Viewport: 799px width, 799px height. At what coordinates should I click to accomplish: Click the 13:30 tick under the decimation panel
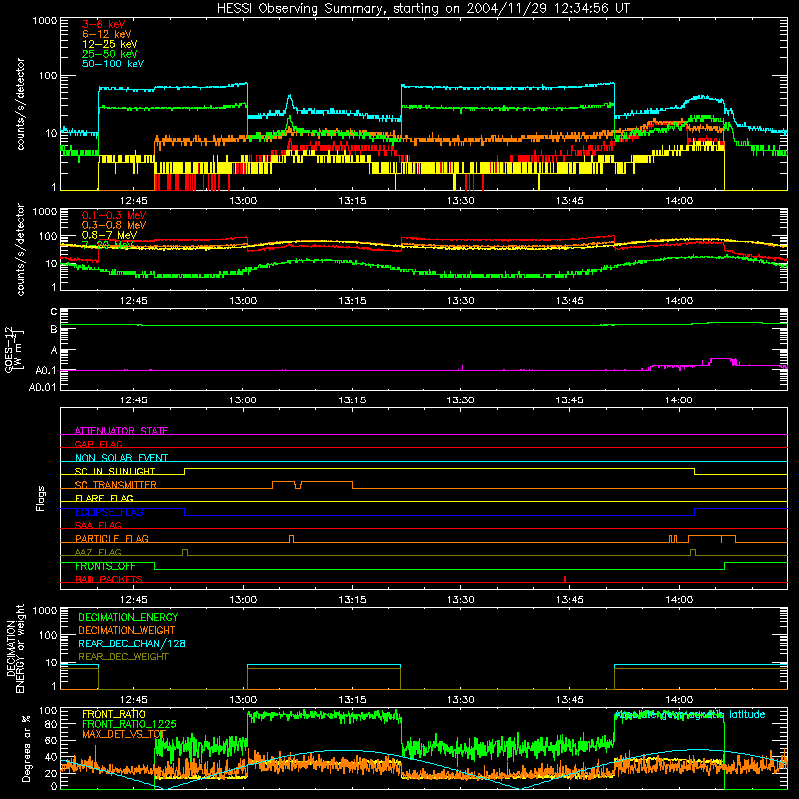click(x=461, y=699)
